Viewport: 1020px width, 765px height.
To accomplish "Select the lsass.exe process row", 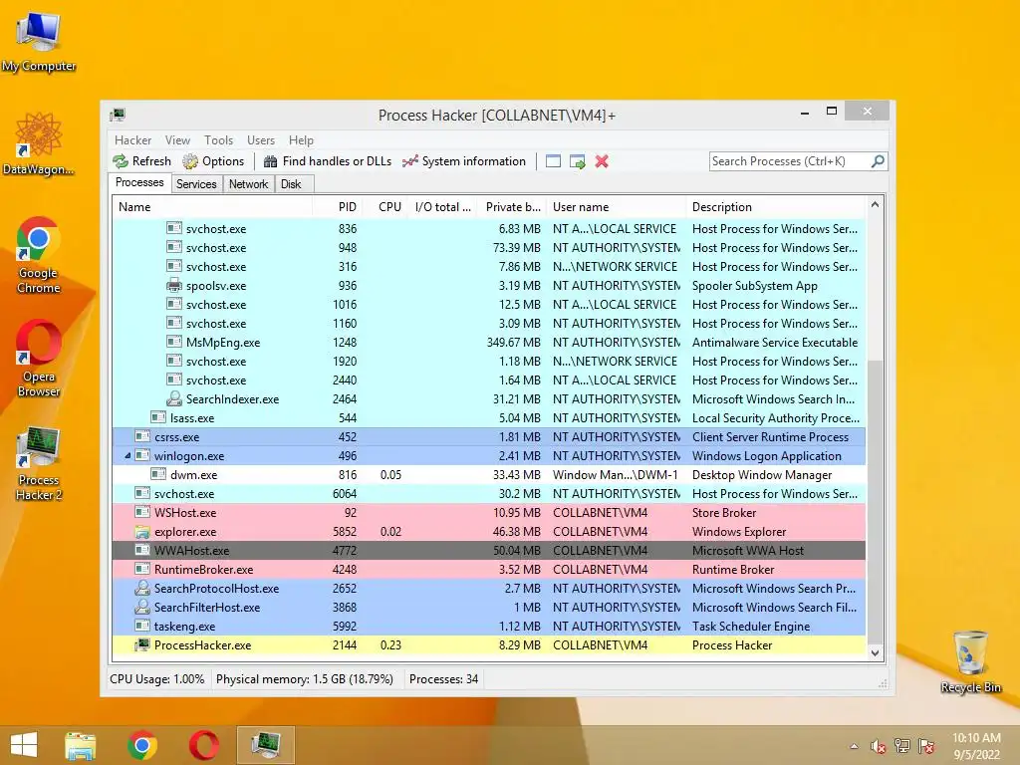I will tap(489, 417).
